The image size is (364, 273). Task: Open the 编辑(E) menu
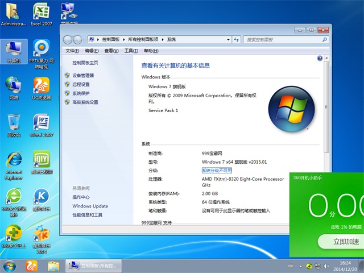(x=92, y=51)
